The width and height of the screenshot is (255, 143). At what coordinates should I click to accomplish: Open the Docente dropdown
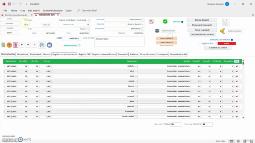(x=143, y=24)
